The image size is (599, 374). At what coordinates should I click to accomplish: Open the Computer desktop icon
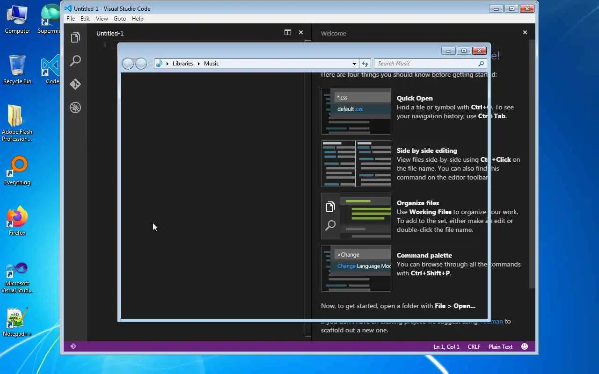[17, 20]
